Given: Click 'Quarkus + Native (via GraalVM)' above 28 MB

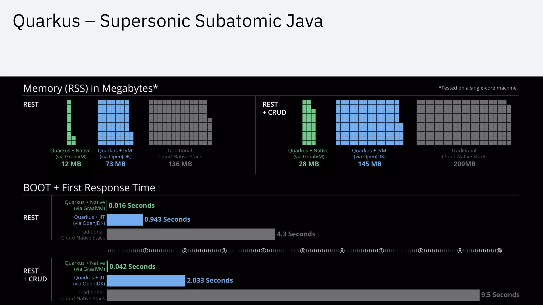Looking at the screenshot, I should (x=308, y=154).
